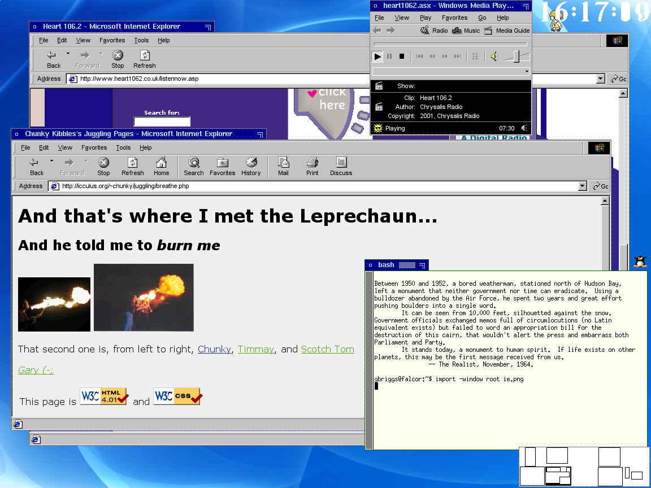This screenshot has width=651, height=488.
Task: Expand Juggling Pages address bar dropdown
Action: coord(583,186)
